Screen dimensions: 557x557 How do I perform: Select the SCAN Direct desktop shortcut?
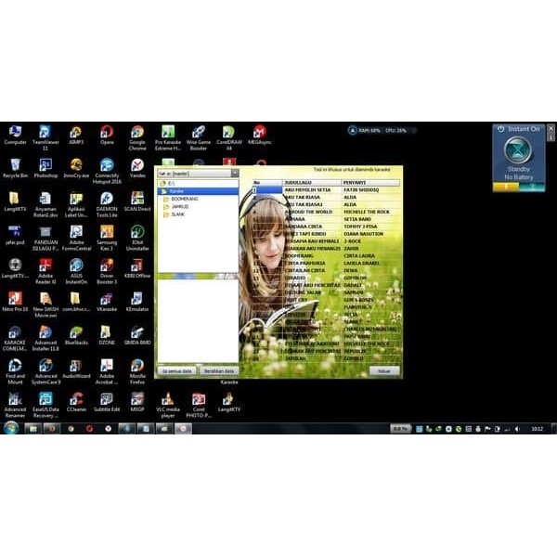[137, 201]
